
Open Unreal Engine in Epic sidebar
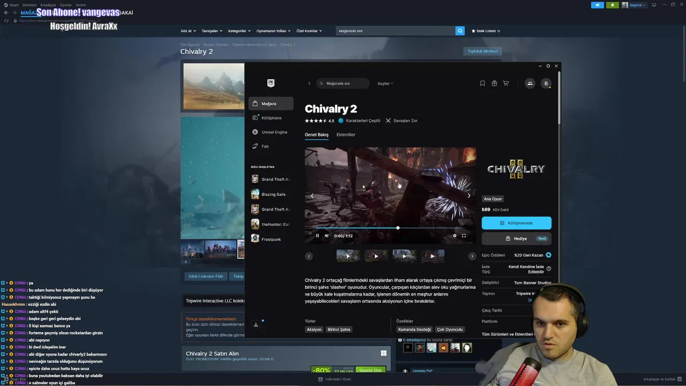[x=271, y=132]
